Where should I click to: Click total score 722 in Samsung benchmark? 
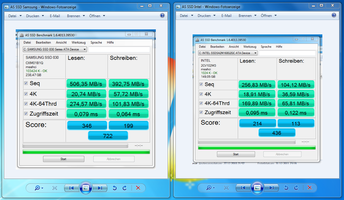(x=108, y=136)
